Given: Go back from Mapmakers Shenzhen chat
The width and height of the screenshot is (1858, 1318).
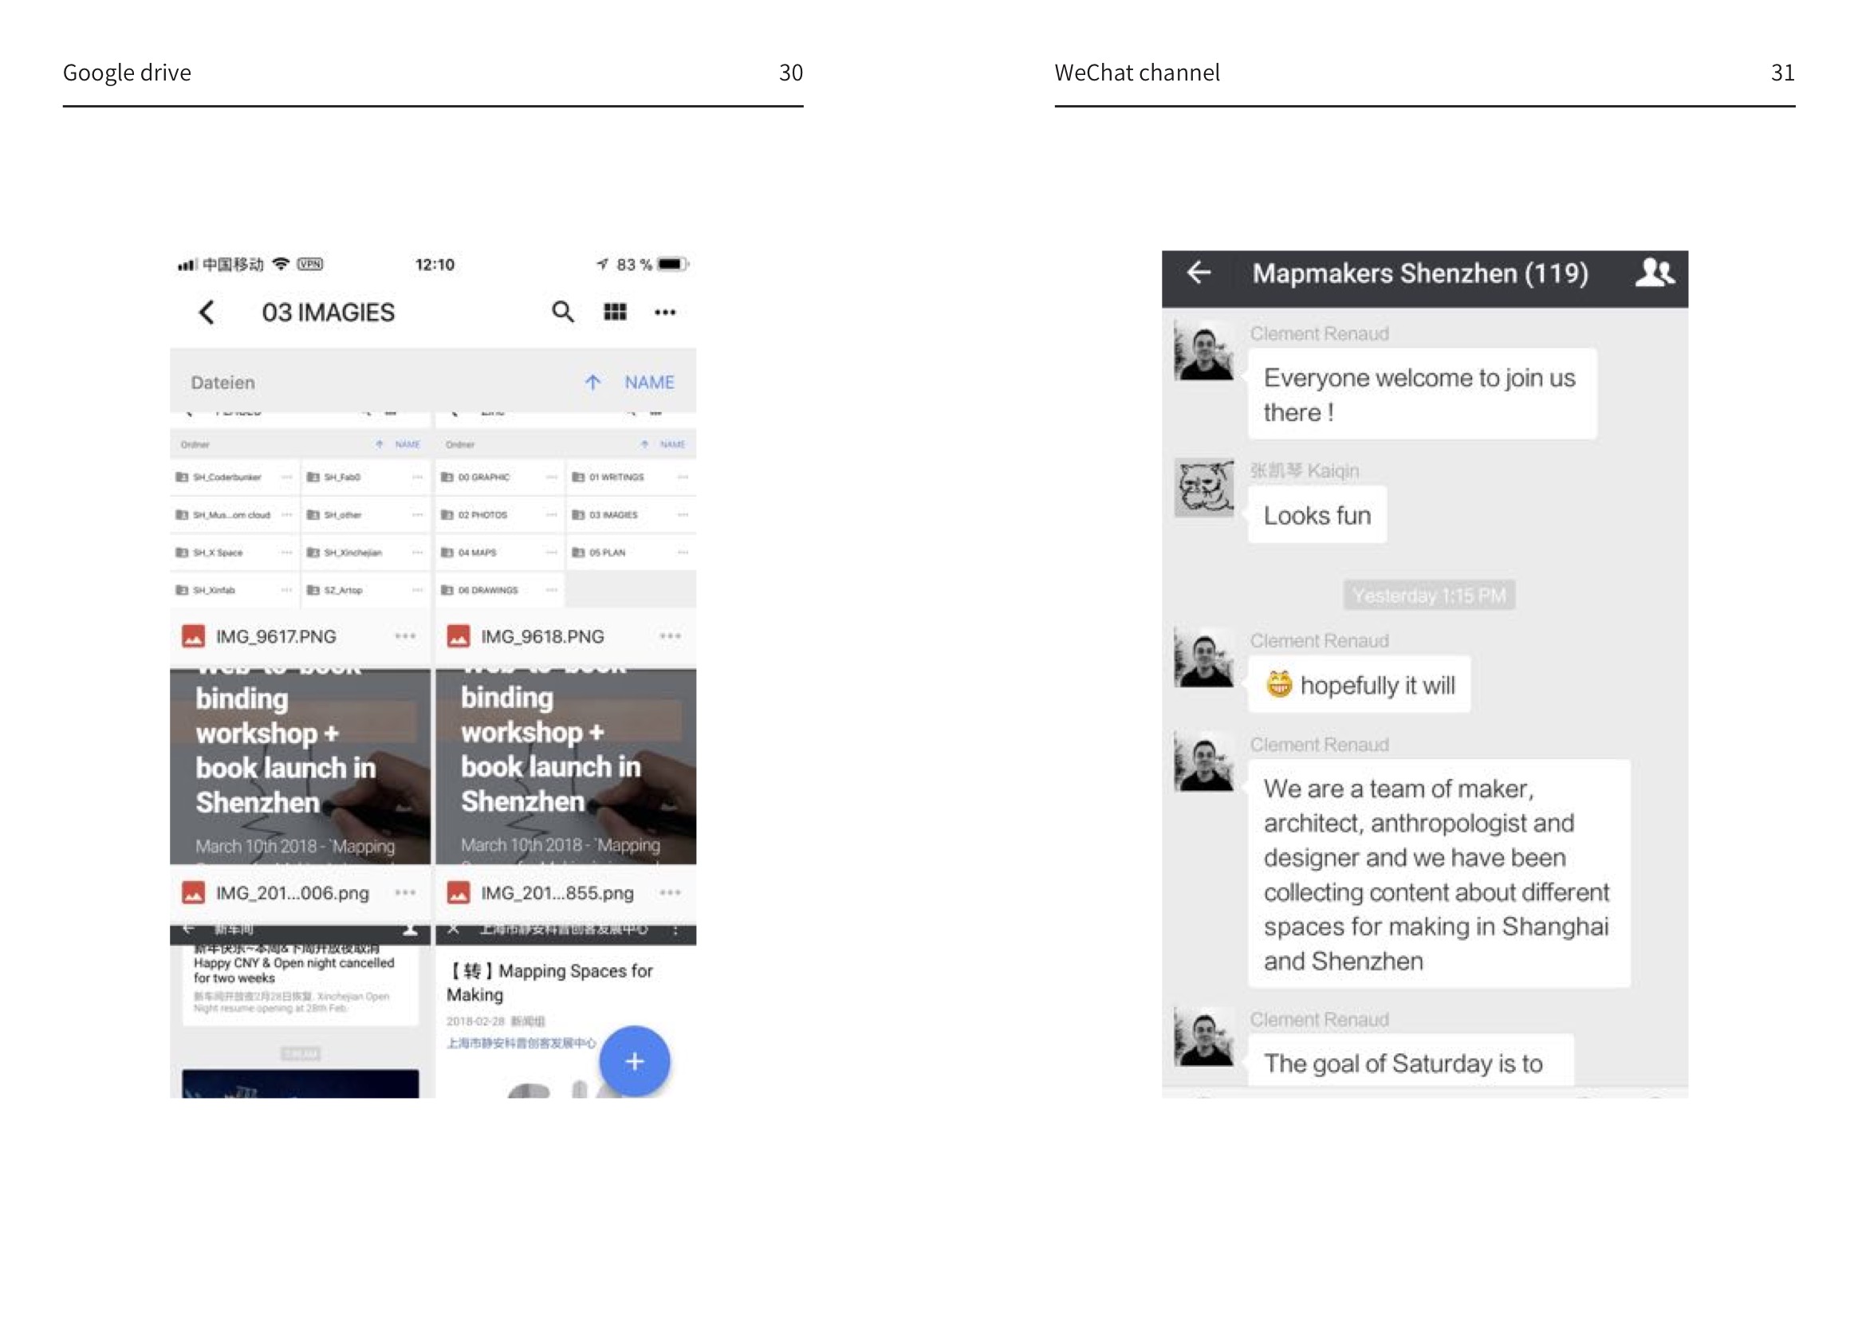Looking at the screenshot, I should (x=1199, y=273).
